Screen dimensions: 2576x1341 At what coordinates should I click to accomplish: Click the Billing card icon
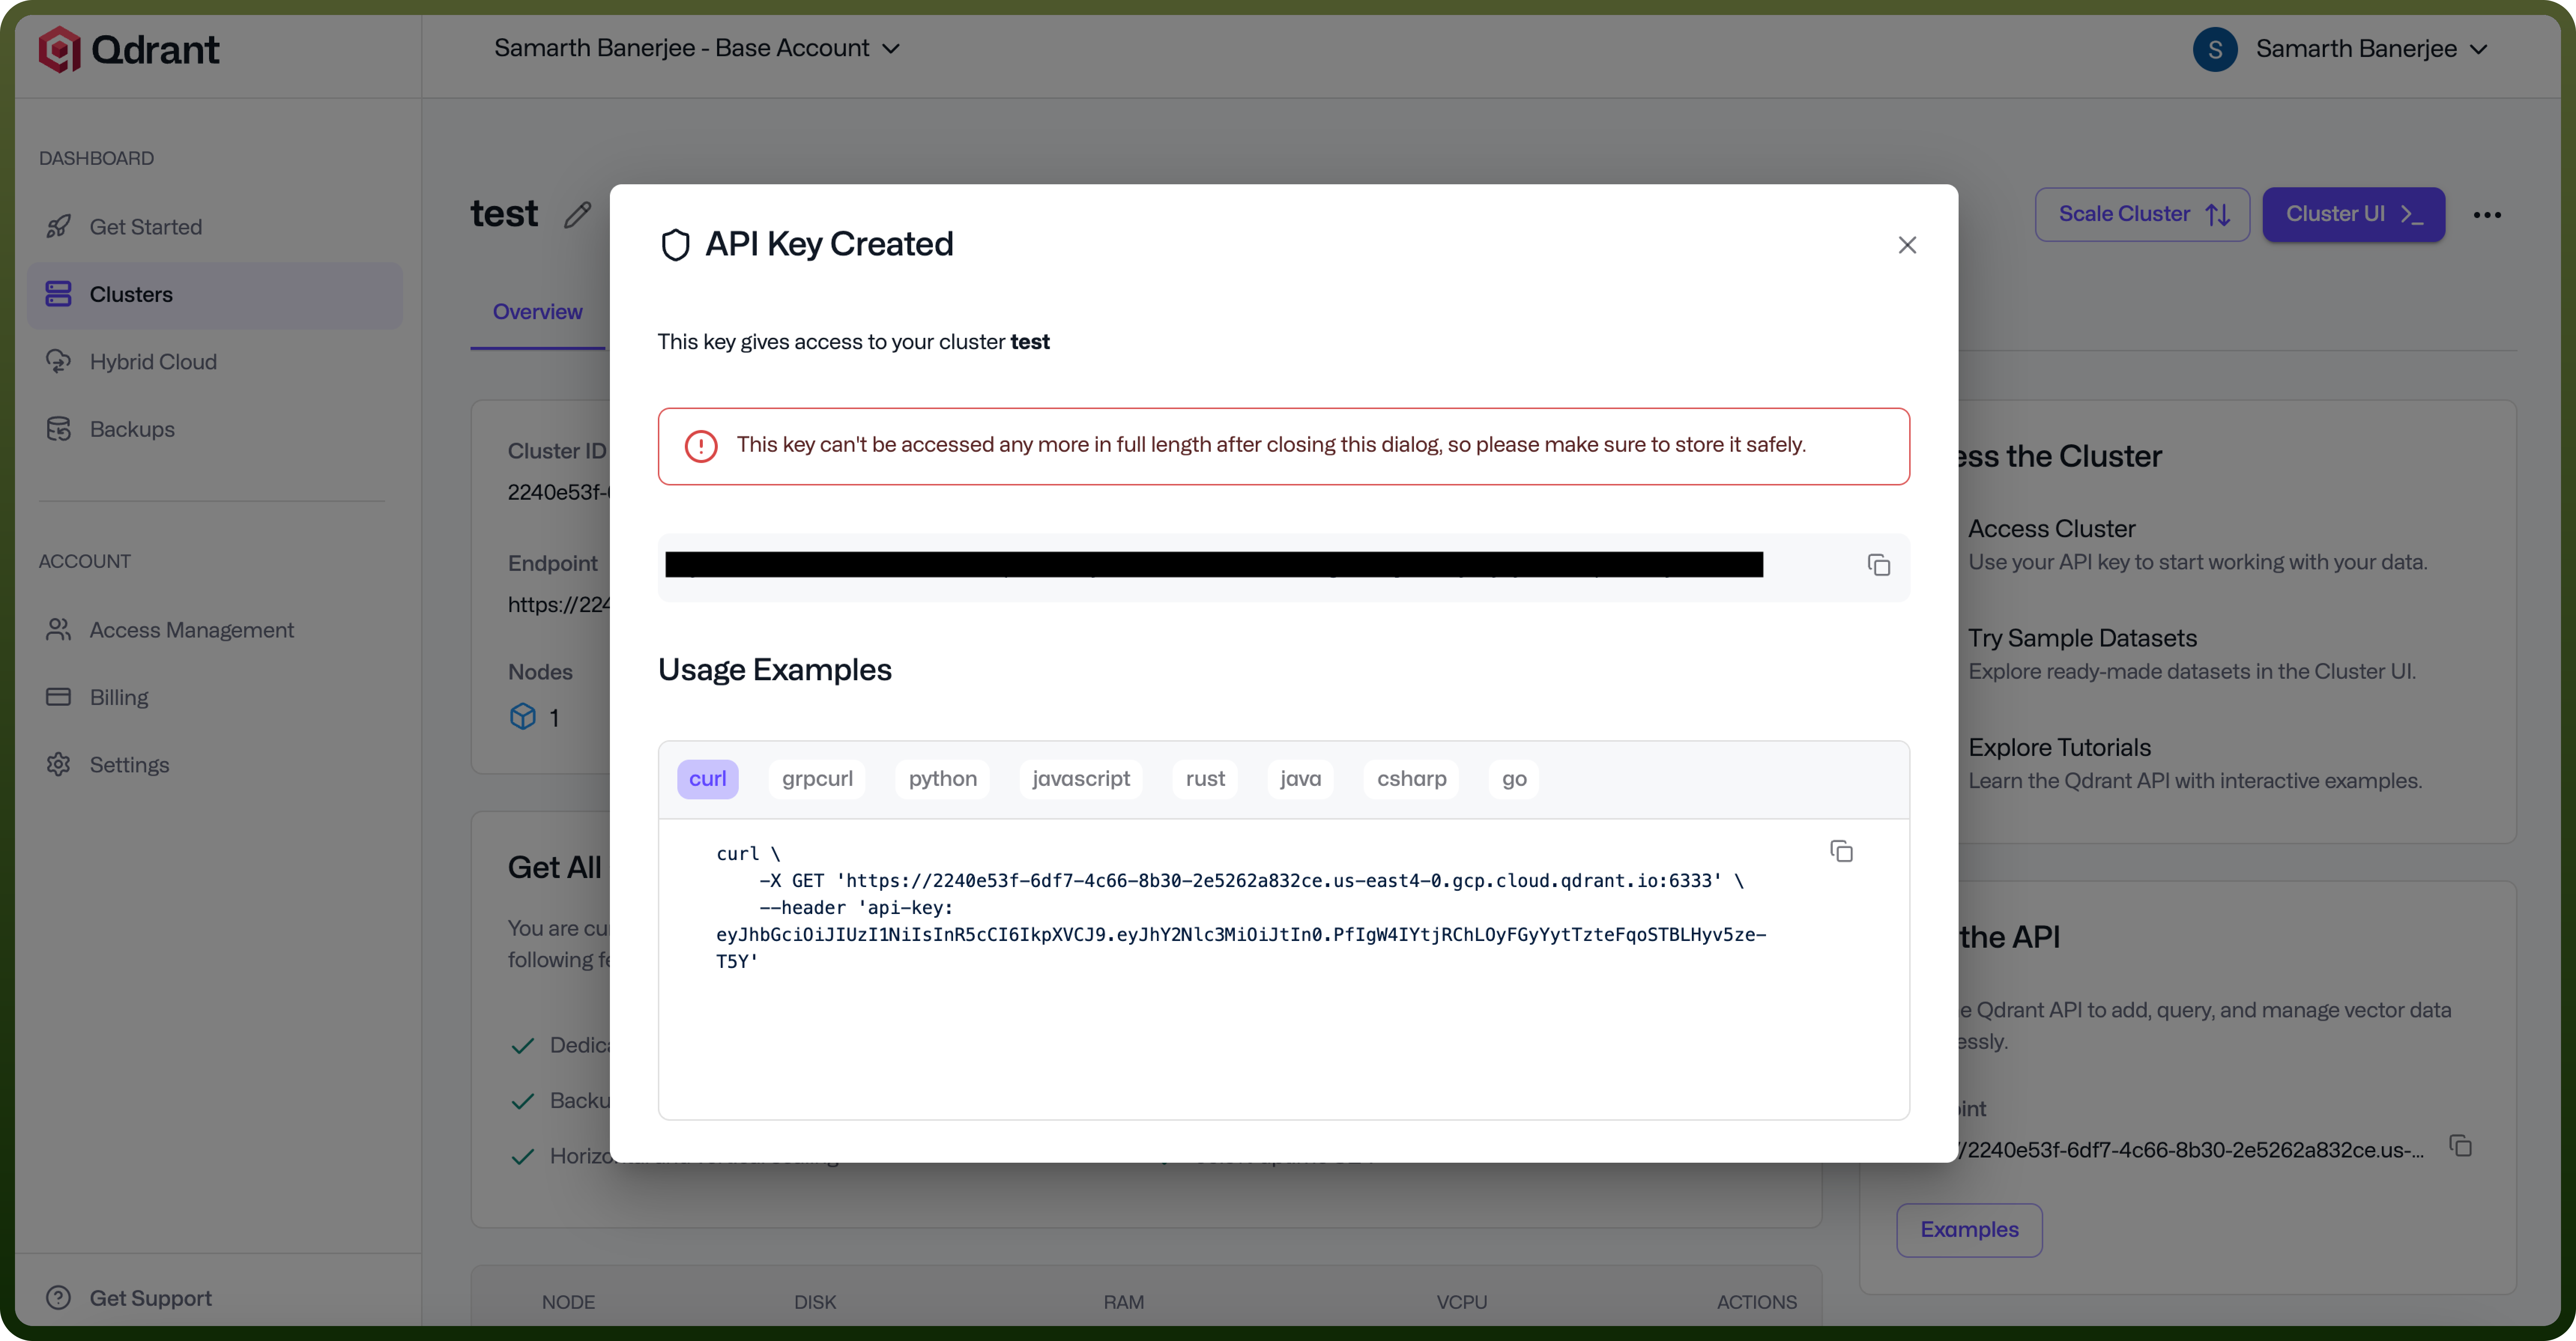[x=58, y=697]
